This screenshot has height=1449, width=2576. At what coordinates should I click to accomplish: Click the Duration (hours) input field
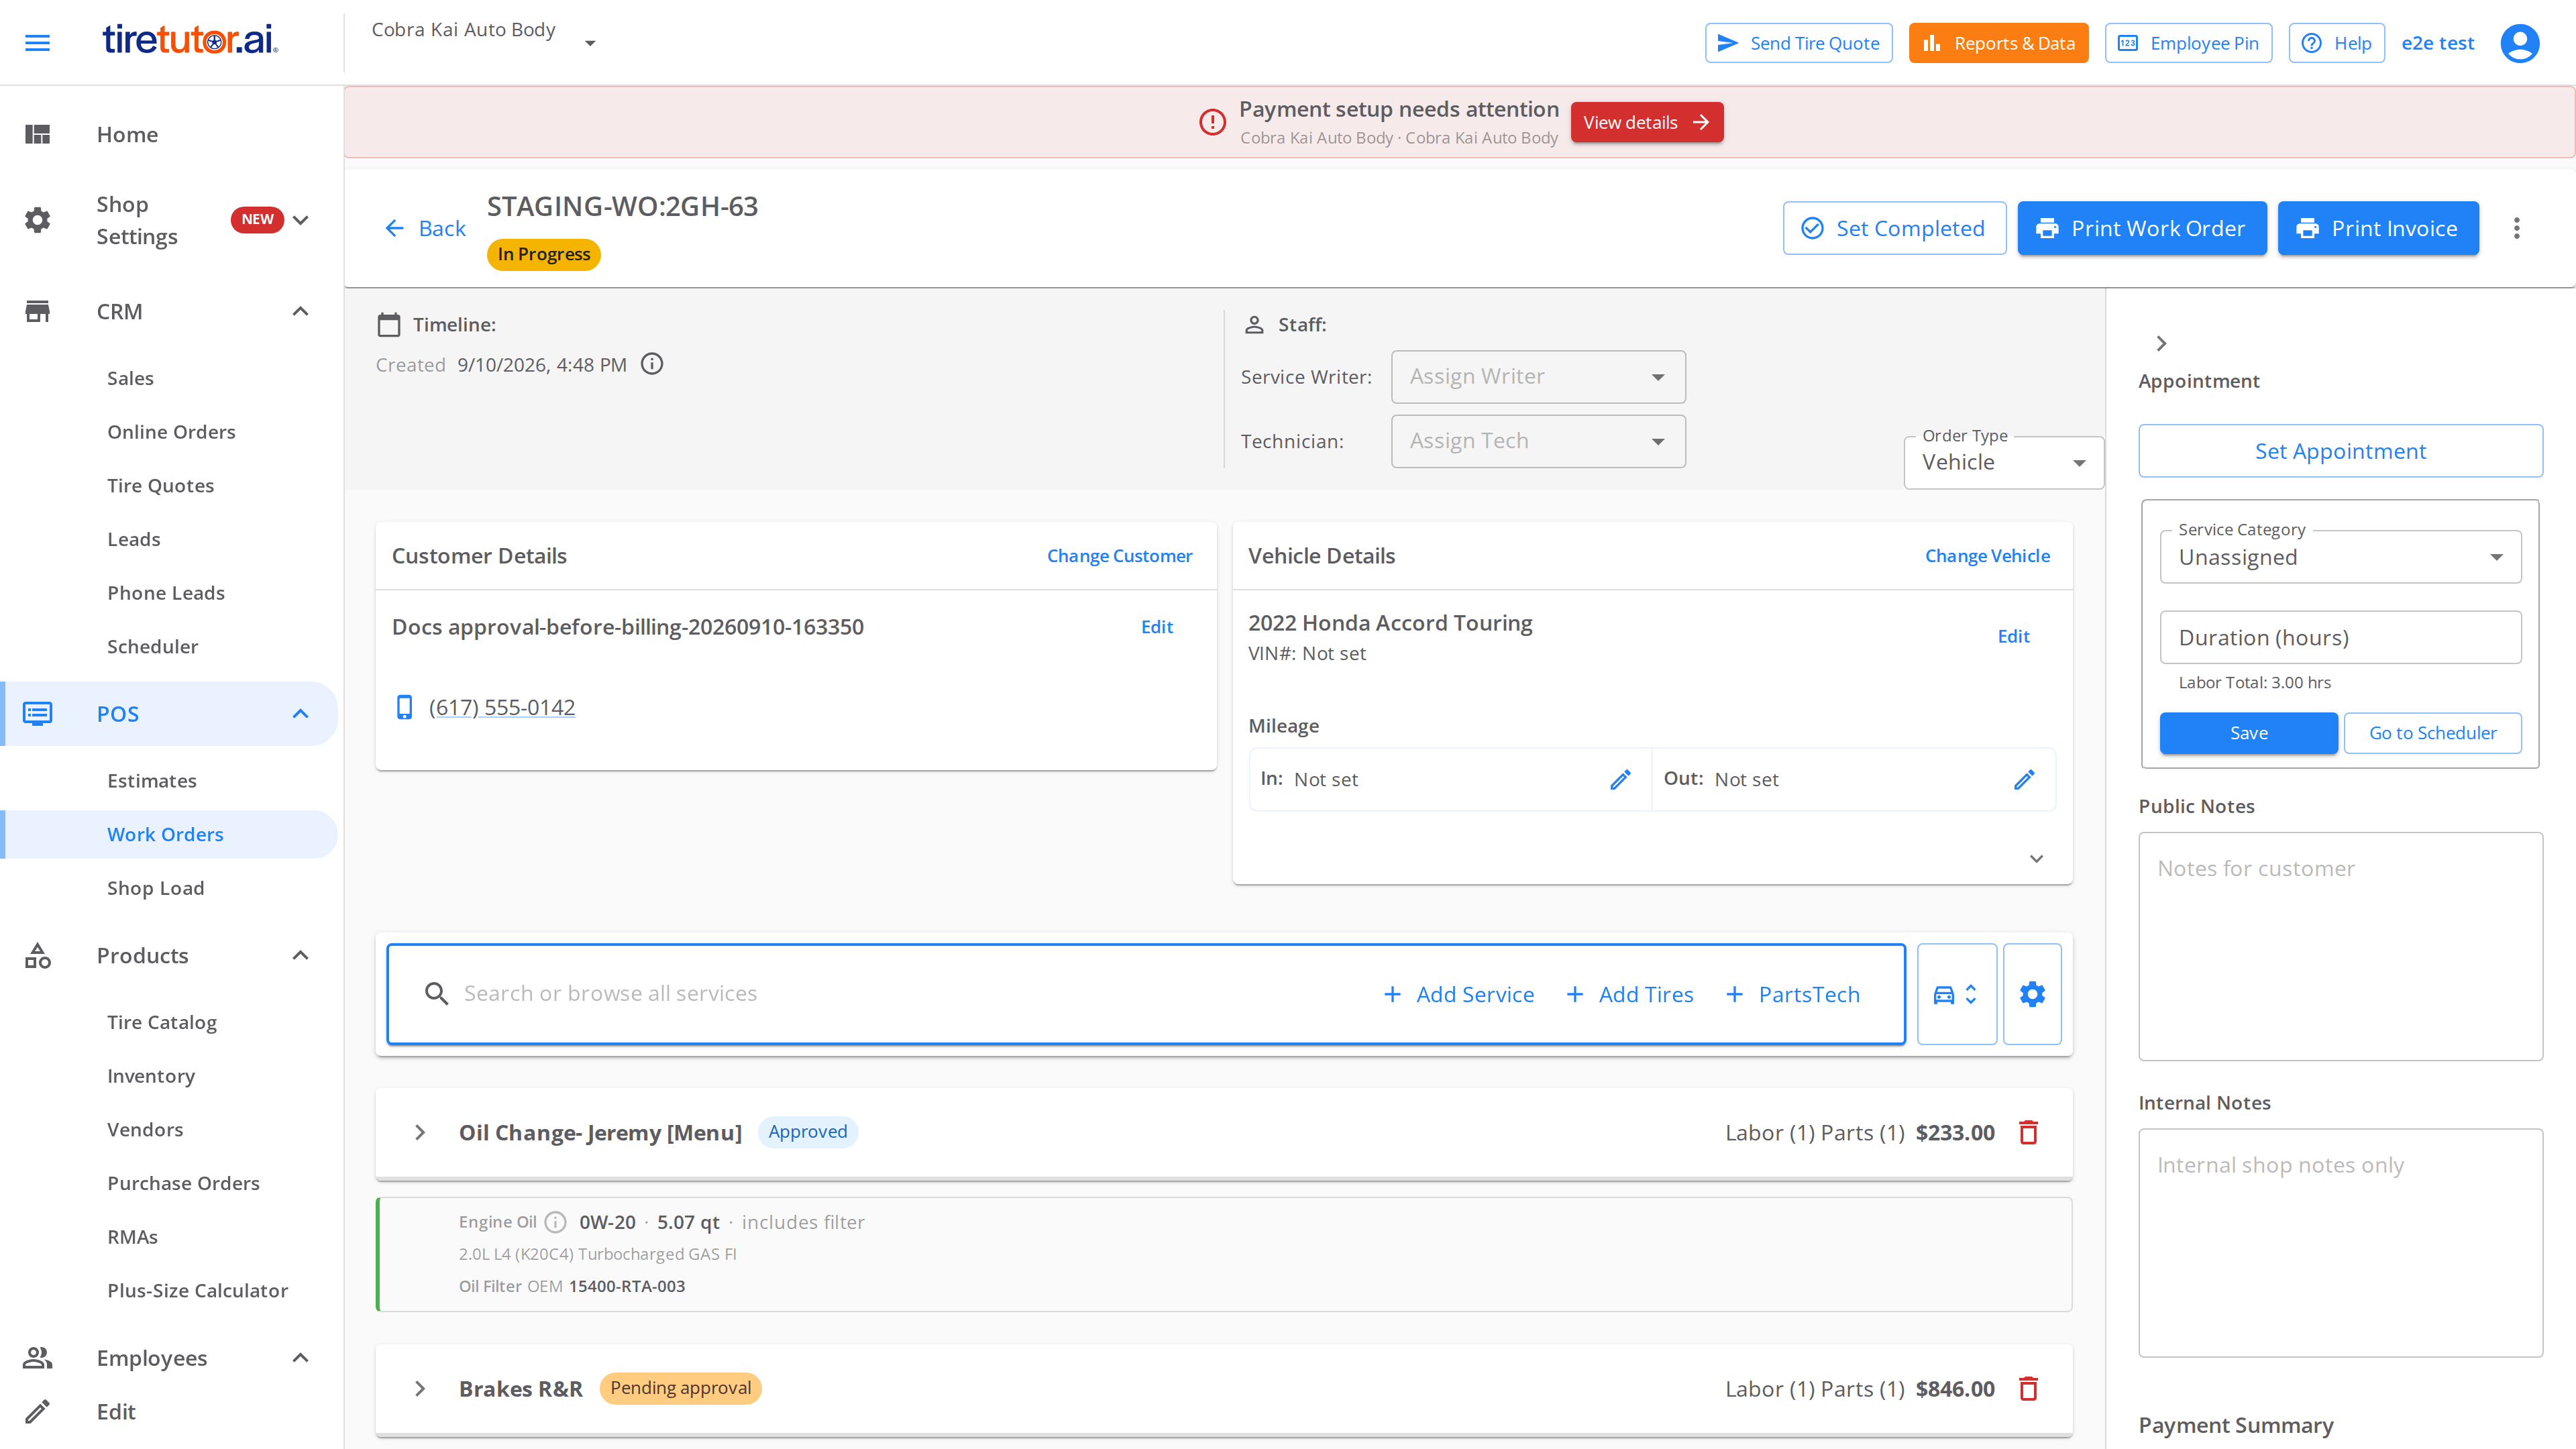coord(2340,637)
